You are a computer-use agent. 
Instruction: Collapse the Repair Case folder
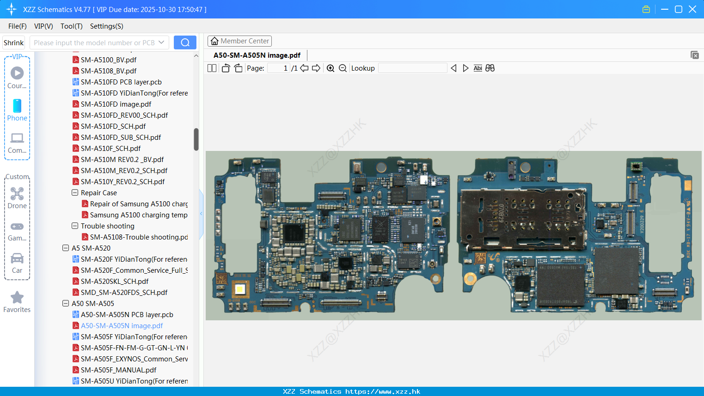tap(75, 192)
